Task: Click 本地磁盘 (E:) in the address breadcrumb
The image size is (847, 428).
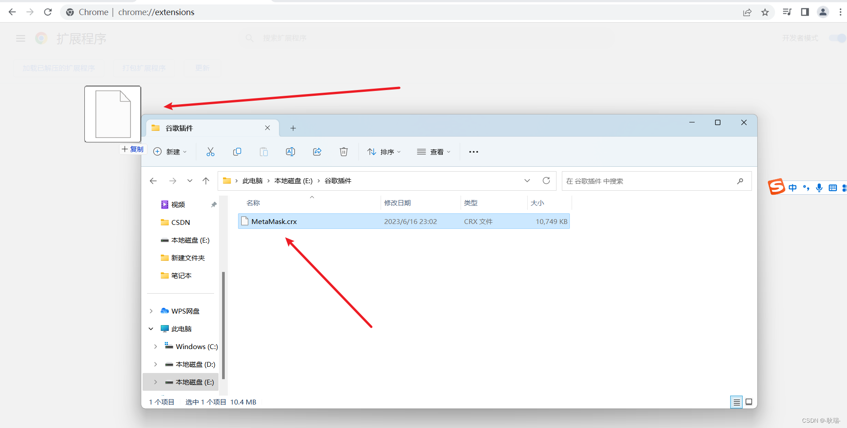Action: pyautogui.click(x=294, y=181)
